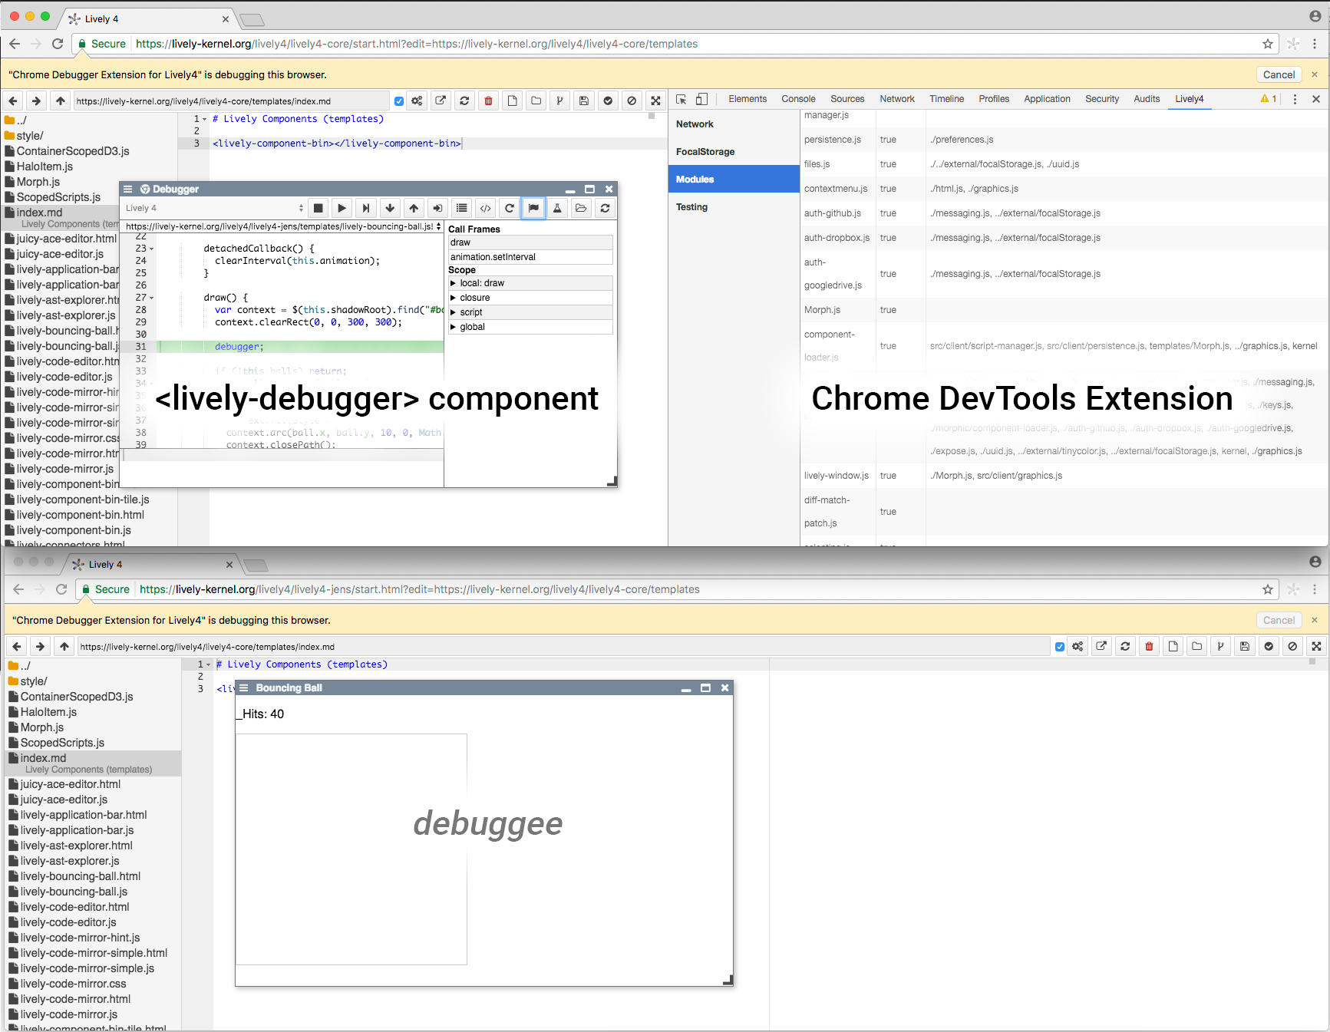Click the flask icon in Debugger toolbar
Image resolution: width=1330 pixels, height=1032 pixels.
[557, 208]
